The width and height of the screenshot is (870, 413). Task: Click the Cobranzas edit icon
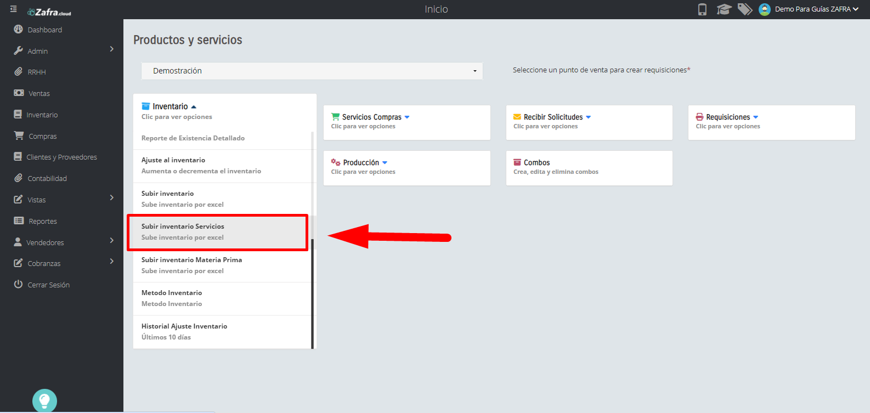[x=18, y=263]
